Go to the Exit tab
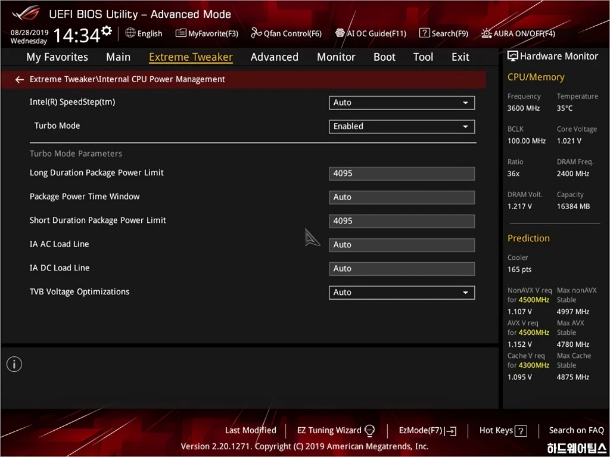 pyautogui.click(x=460, y=57)
